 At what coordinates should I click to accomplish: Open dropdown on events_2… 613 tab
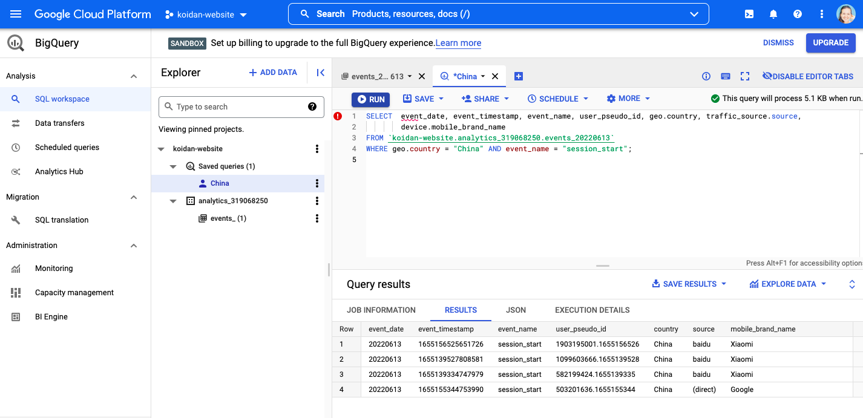(410, 76)
